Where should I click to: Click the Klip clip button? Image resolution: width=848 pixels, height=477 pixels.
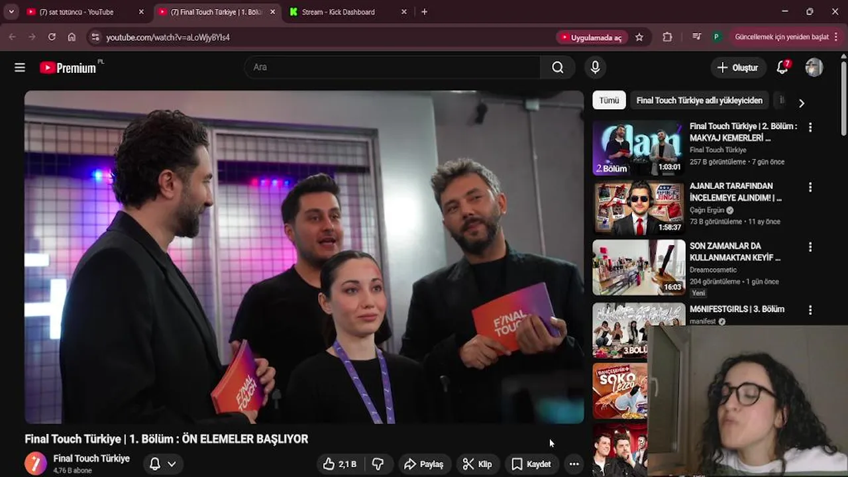[x=477, y=464]
